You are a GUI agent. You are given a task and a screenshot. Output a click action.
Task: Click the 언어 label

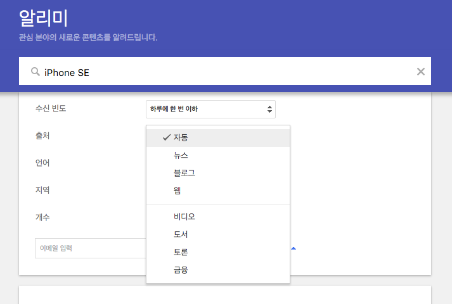click(x=42, y=163)
